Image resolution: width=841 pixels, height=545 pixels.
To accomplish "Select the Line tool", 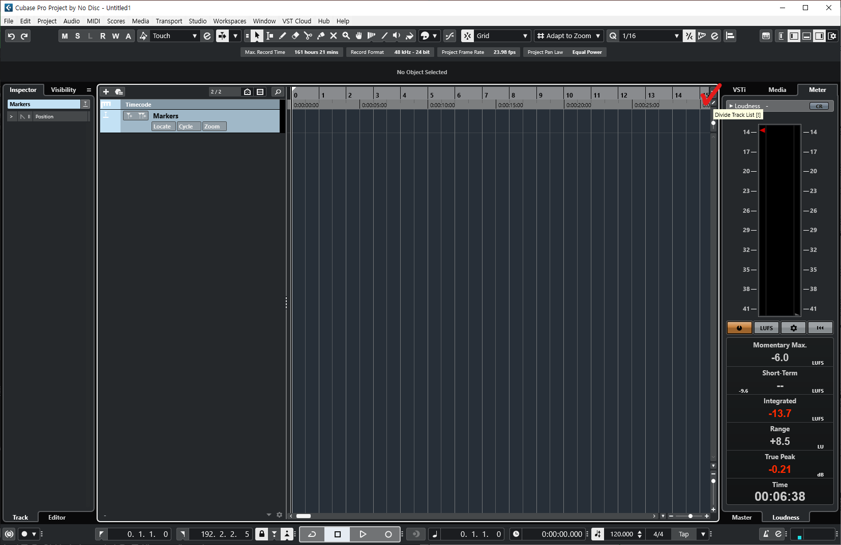I will [384, 36].
